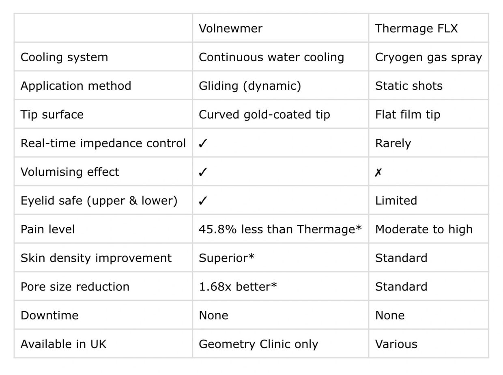Image resolution: width=503 pixels, height=375 pixels.
Task: Click the X mark under Thermage FLX
Action: (x=378, y=172)
